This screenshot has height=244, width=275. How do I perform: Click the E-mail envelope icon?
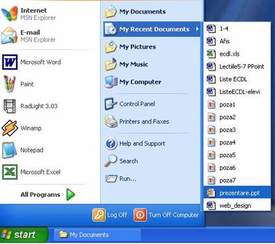[9, 36]
